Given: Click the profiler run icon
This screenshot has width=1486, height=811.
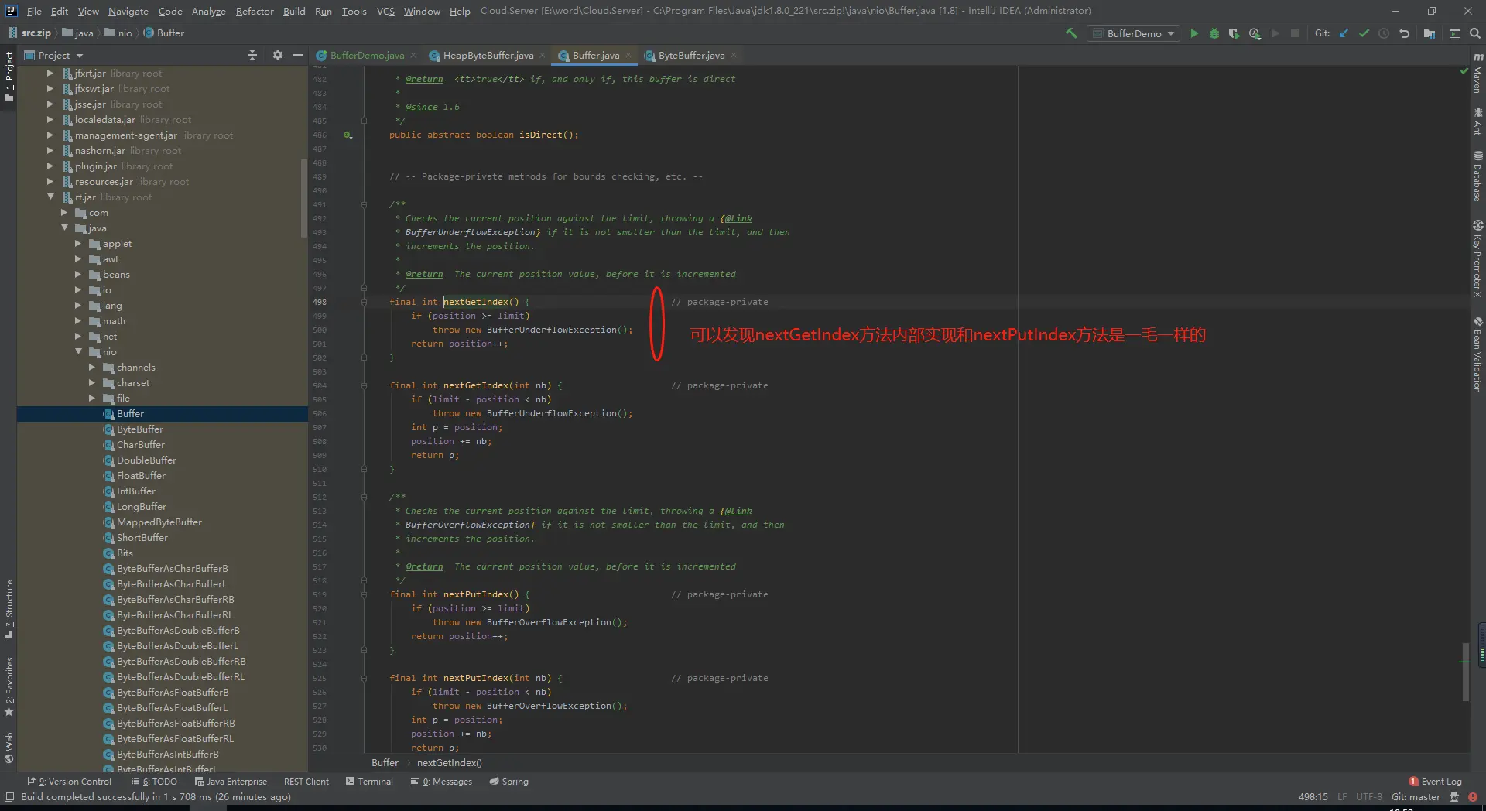Looking at the screenshot, I should pyautogui.click(x=1255, y=33).
